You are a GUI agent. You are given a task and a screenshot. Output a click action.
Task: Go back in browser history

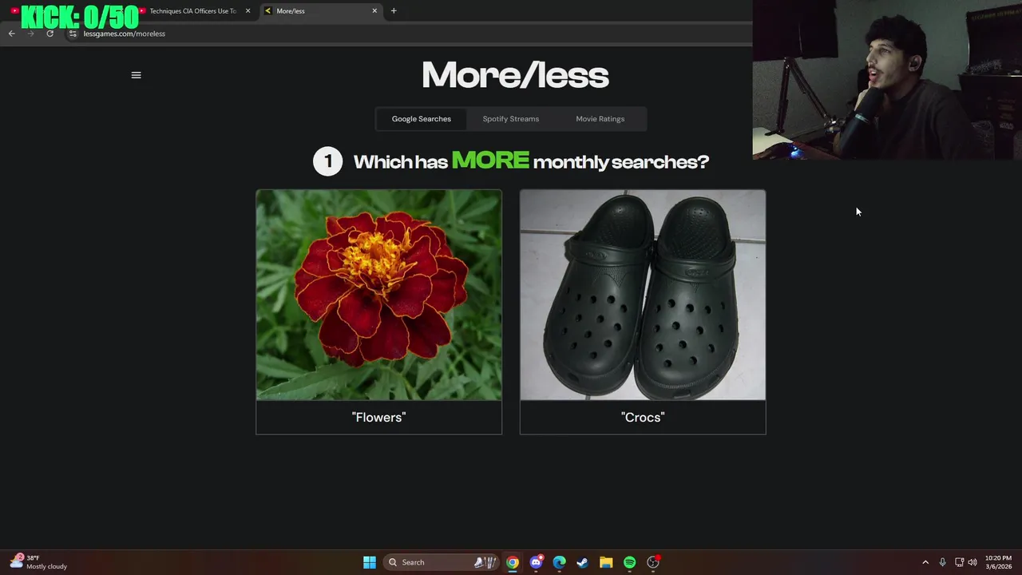click(x=11, y=34)
